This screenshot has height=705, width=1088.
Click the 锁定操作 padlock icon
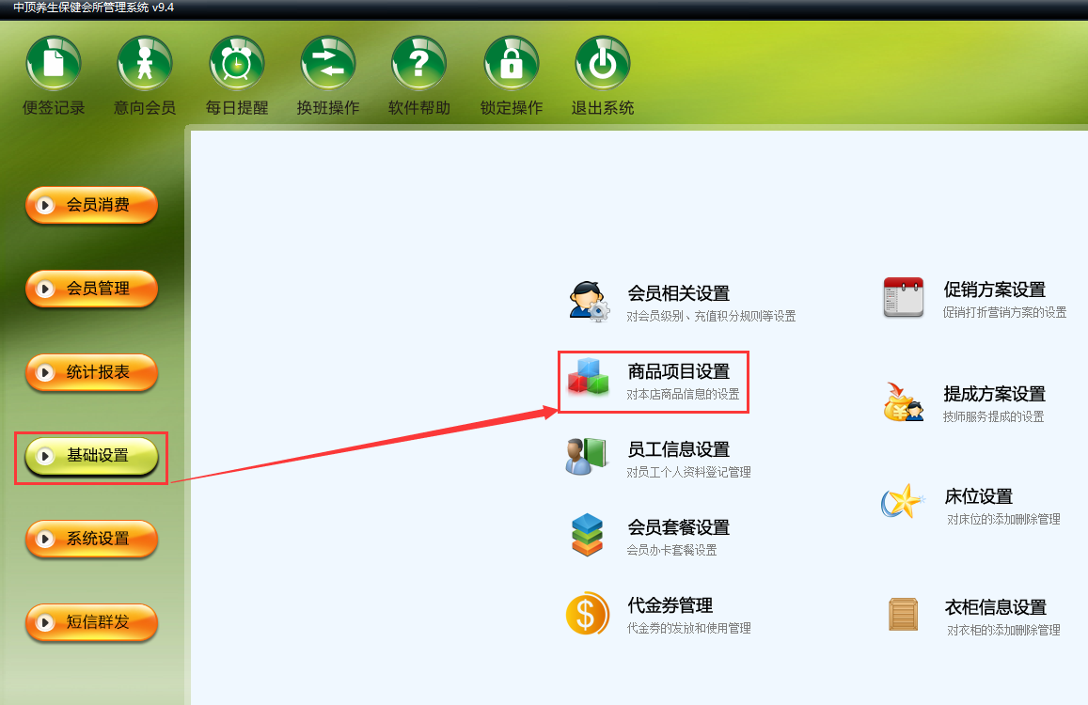coord(512,63)
